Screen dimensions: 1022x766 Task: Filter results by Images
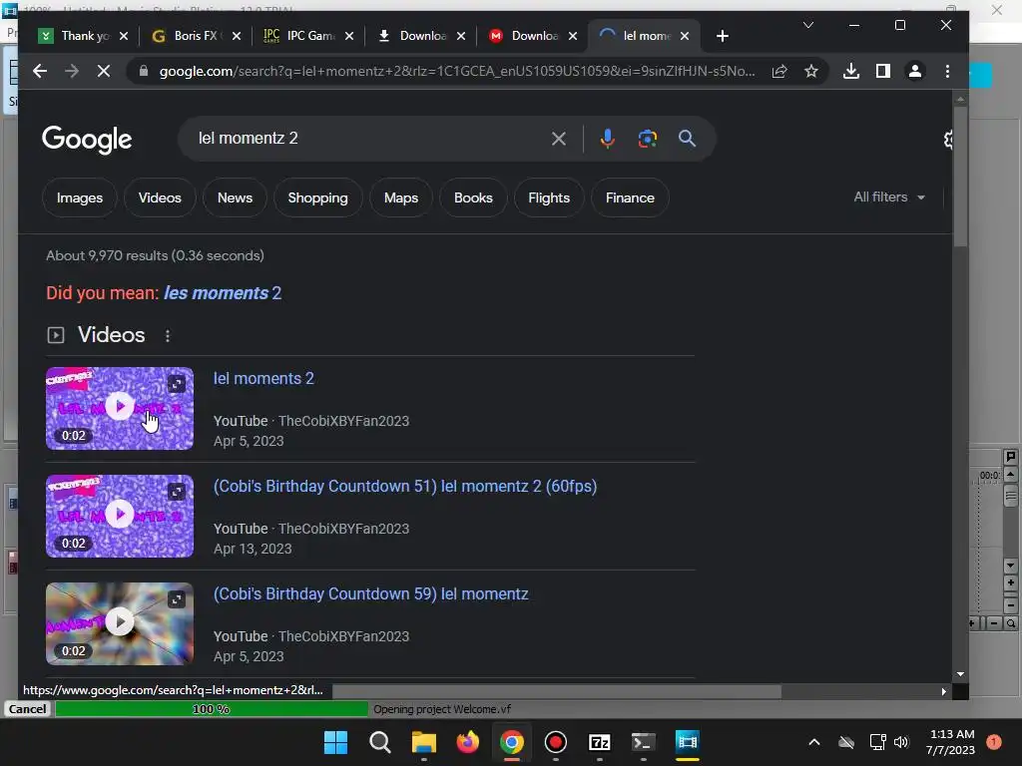80,197
